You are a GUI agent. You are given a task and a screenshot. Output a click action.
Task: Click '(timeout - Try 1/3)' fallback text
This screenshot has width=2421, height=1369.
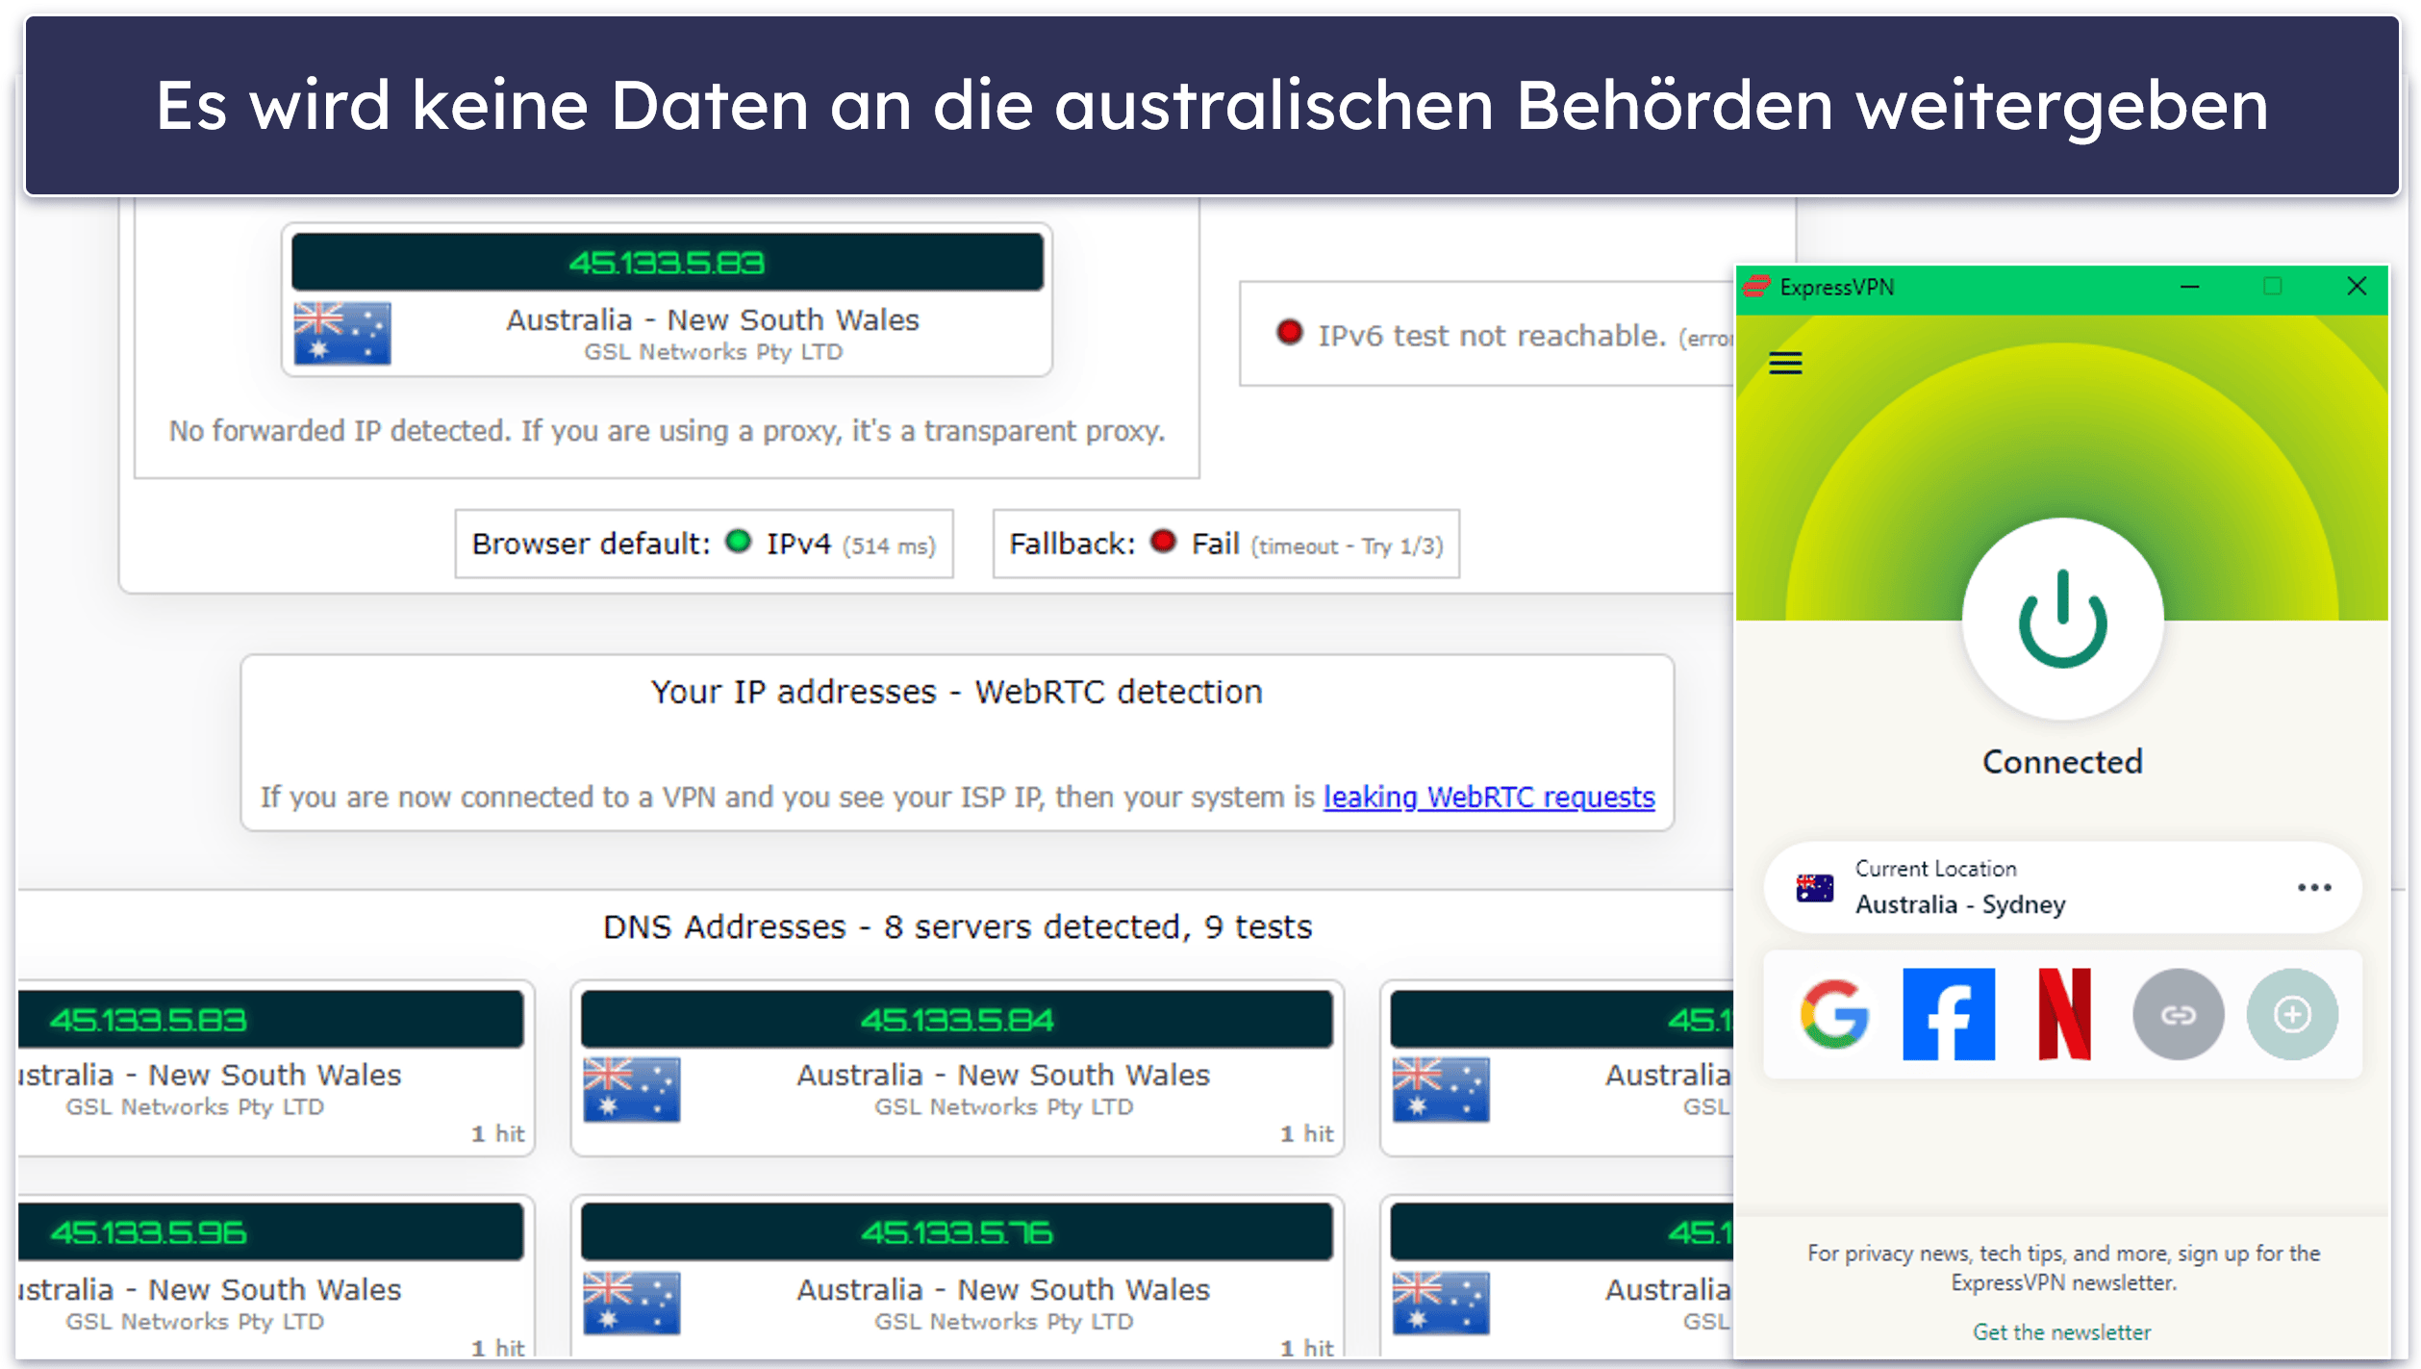pos(1347,546)
